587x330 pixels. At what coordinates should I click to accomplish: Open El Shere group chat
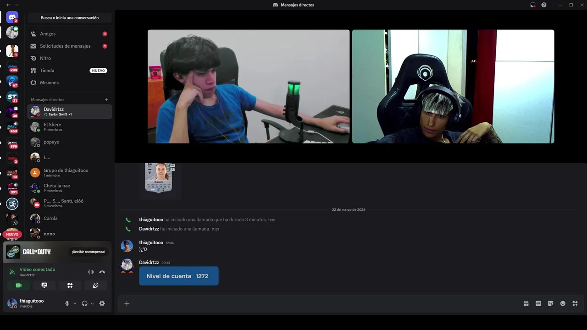[x=70, y=126]
